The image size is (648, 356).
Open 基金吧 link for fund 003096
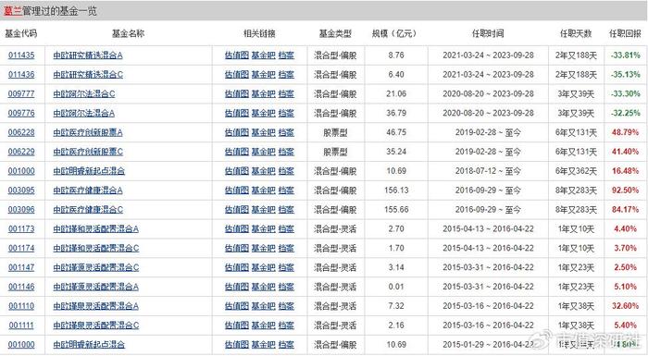(x=263, y=209)
